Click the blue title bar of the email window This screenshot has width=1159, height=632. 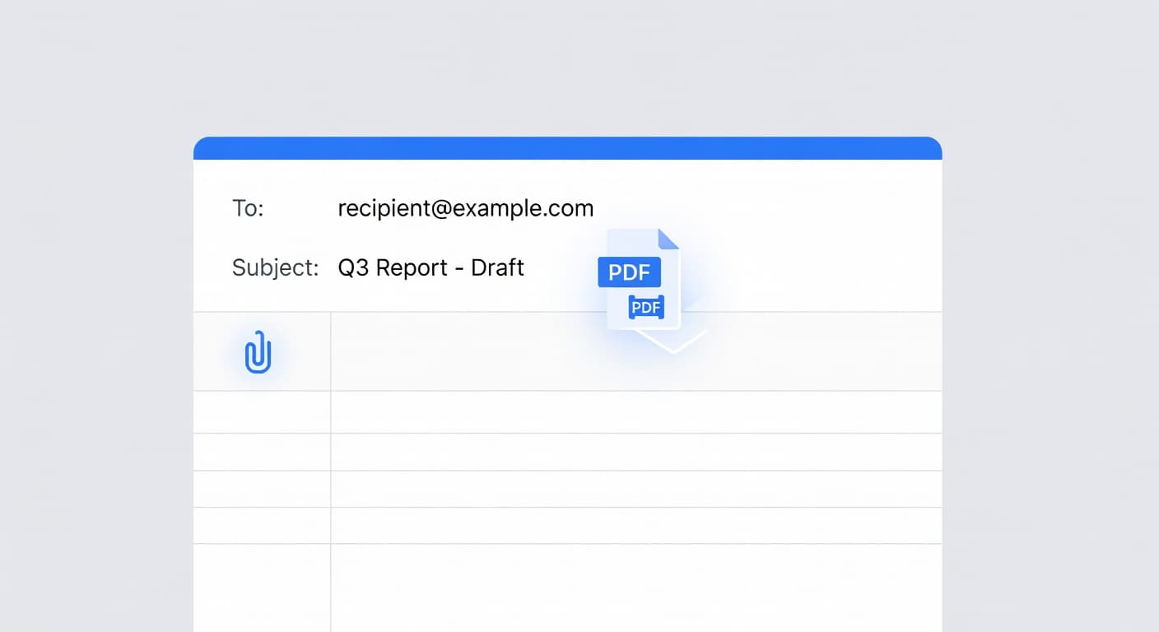coord(568,148)
